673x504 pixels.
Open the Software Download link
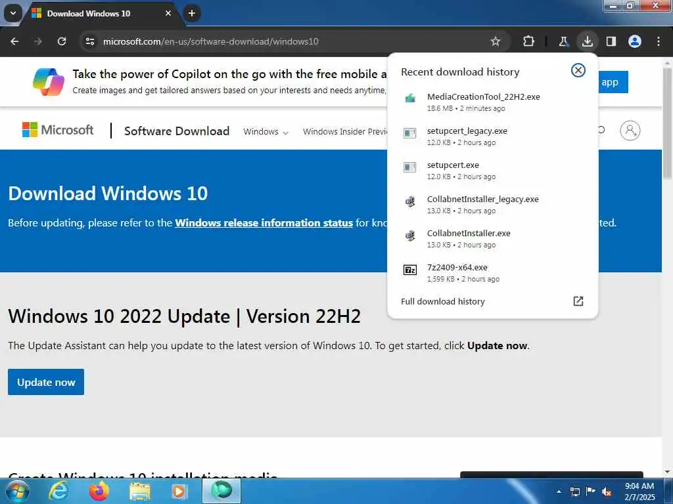pos(176,131)
